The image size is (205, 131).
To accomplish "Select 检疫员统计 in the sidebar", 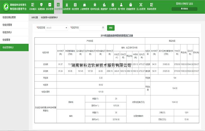I will pos(14,32).
